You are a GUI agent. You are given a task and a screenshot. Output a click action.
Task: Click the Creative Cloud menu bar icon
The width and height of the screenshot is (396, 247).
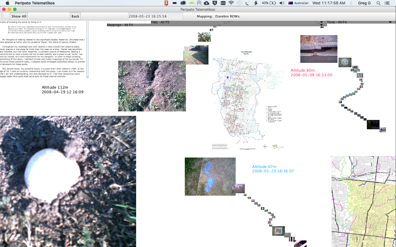(183, 3)
